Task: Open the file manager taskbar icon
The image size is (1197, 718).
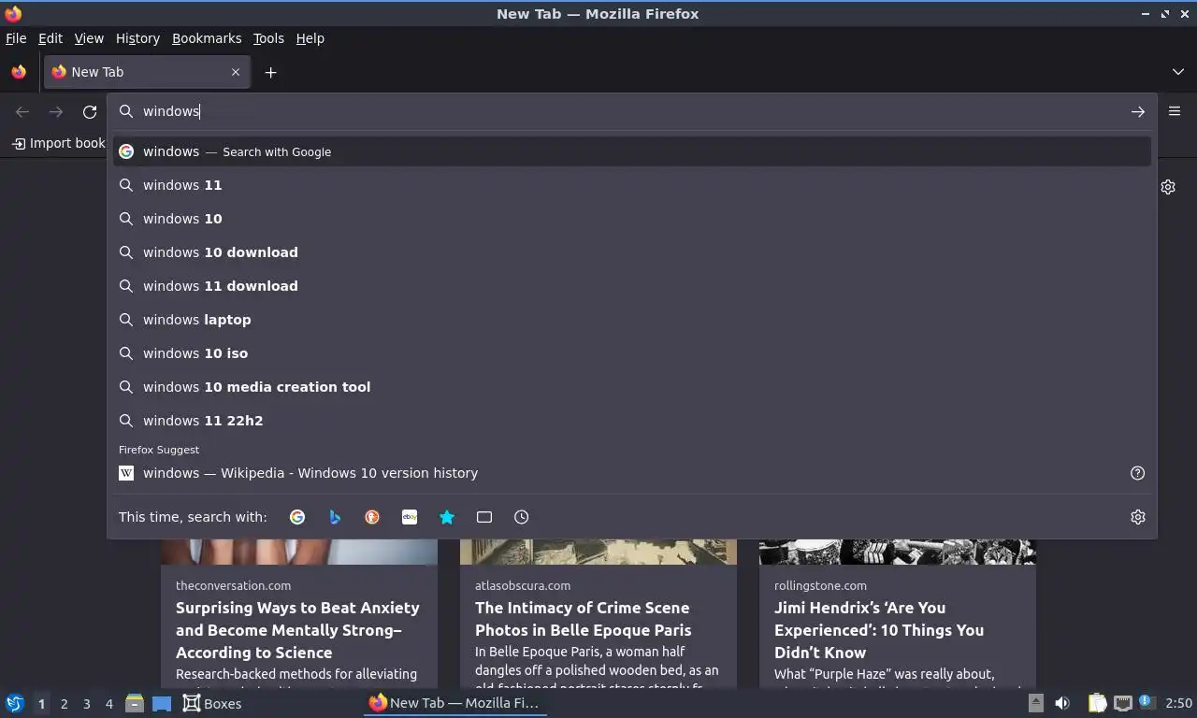Action: 135,703
